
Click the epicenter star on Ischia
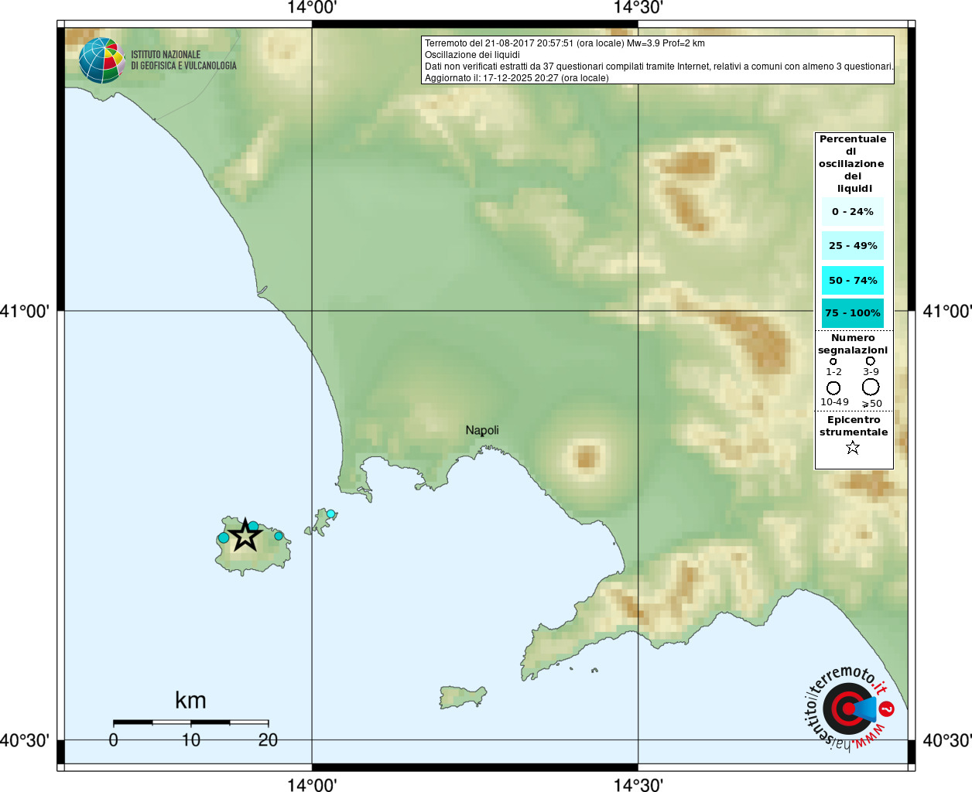tap(245, 534)
